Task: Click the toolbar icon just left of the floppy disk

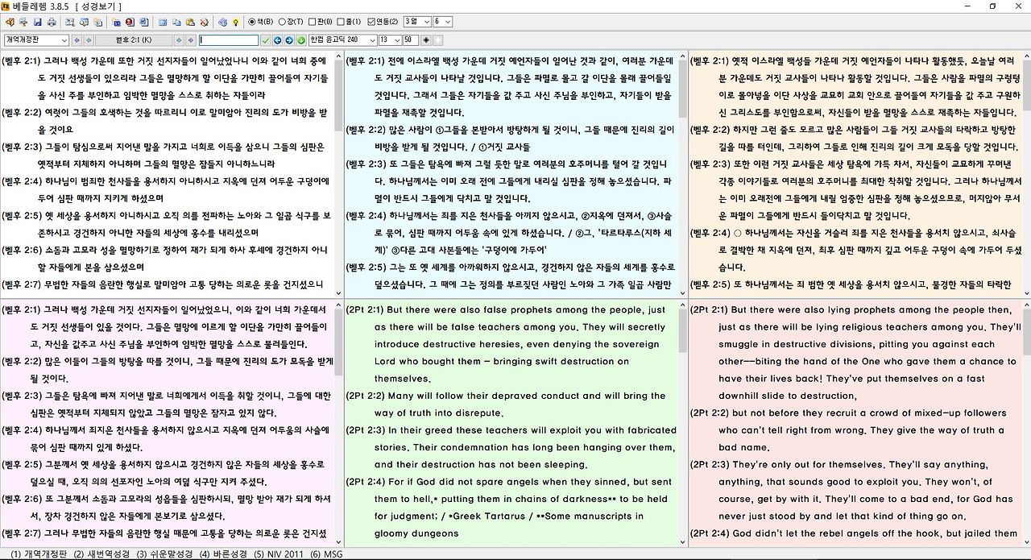Action: click(23, 22)
